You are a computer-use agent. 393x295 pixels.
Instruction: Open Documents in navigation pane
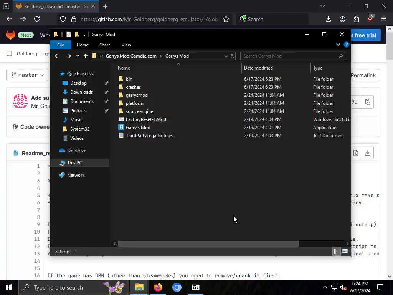(82, 101)
